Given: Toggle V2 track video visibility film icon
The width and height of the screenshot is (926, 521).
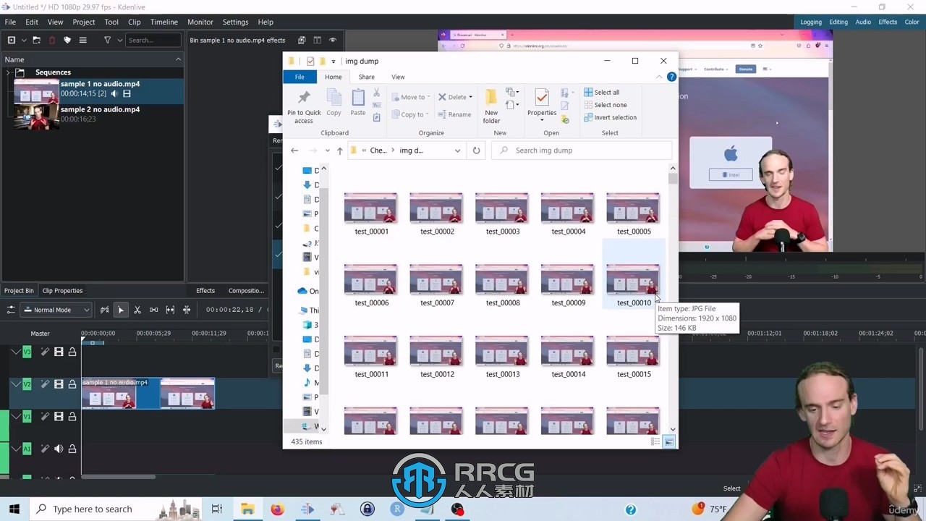Looking at the screenshot, I should coord(59,384).
